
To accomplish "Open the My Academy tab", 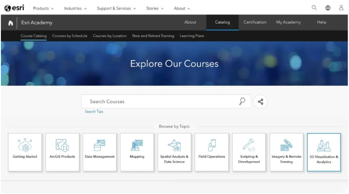I will [x=288, y=22].
